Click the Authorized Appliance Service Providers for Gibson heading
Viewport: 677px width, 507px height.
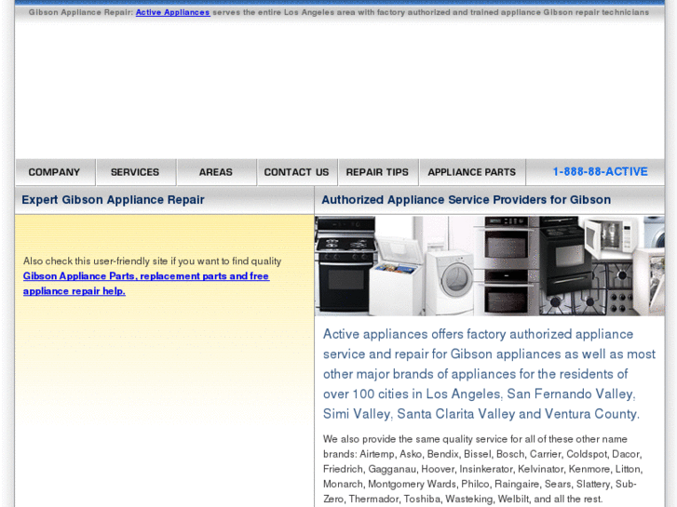click(466, 200)
